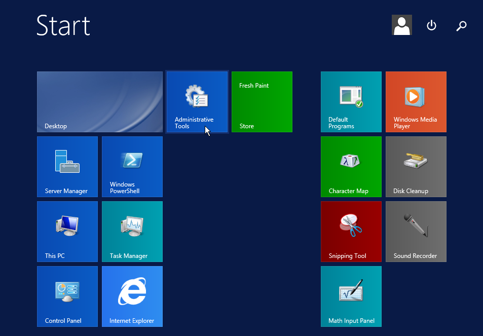Screen dimensions: 483x336
Task: Start Task Manager
Action: point(132,232)
